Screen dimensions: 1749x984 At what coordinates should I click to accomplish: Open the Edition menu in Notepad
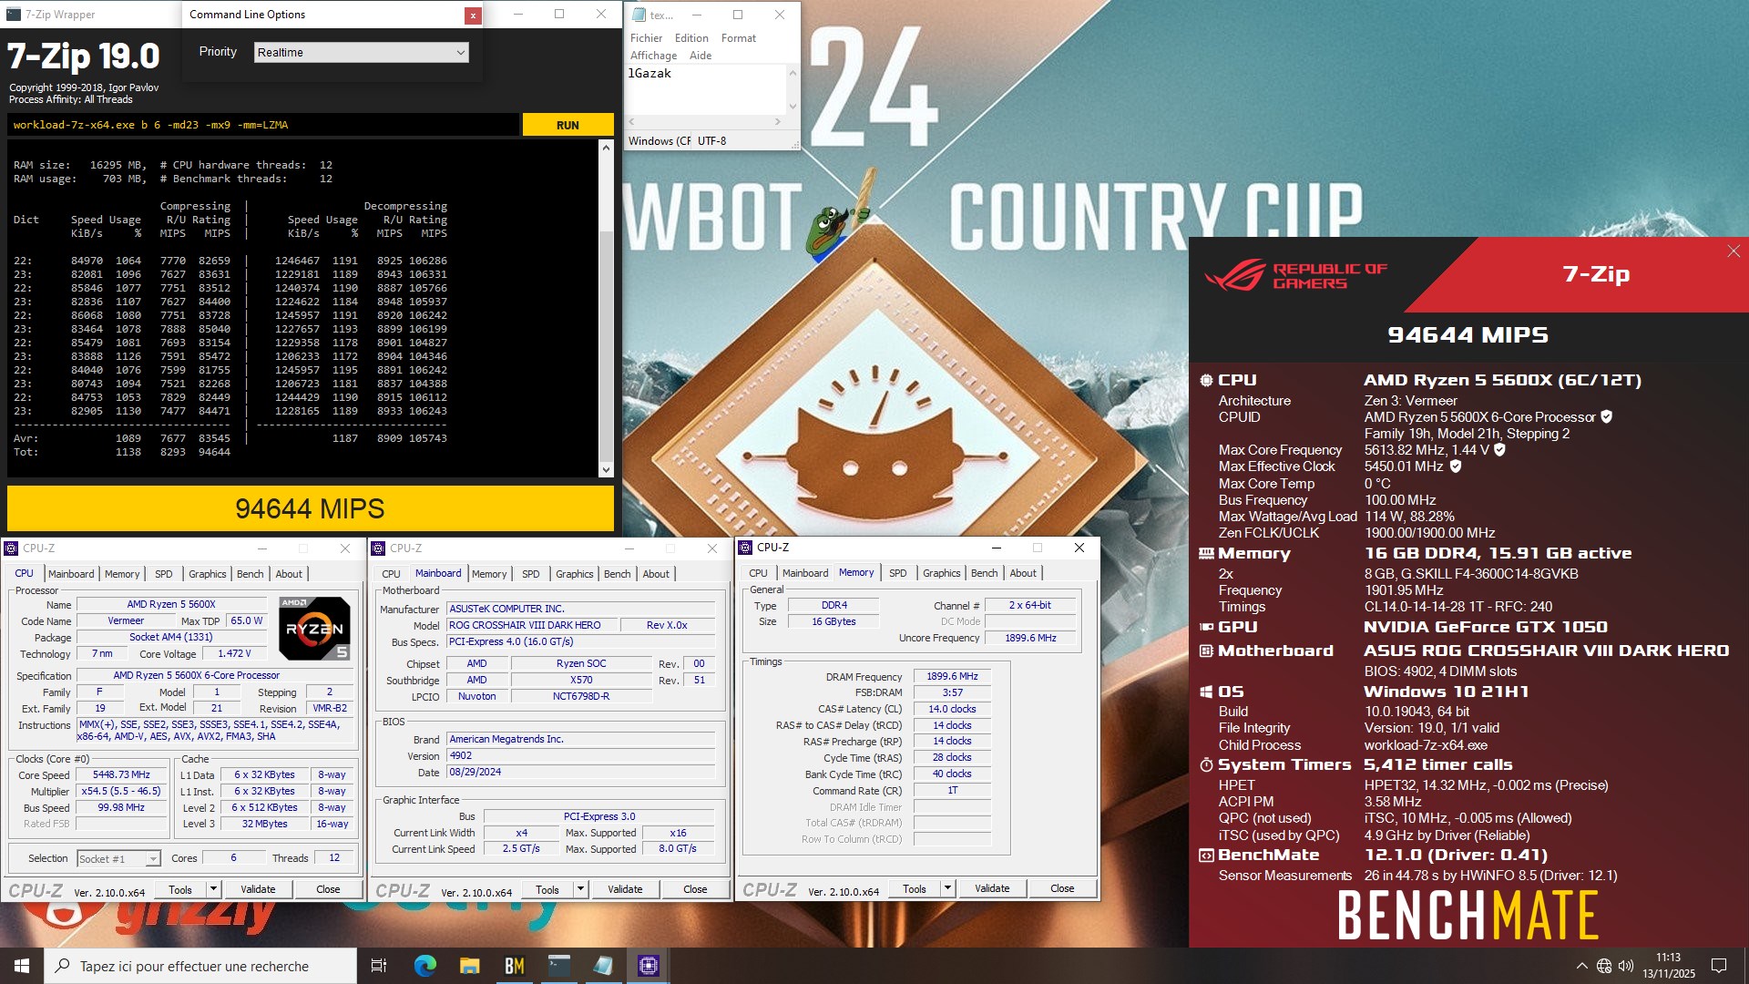[691, 38]
